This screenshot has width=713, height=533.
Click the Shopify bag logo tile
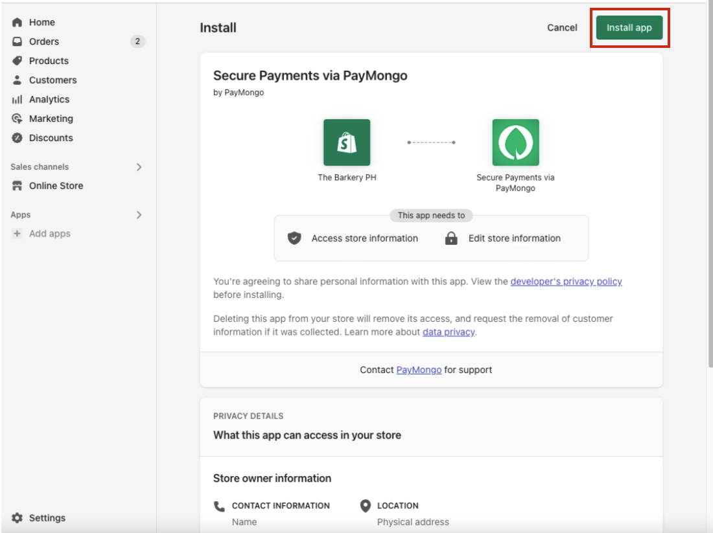347,142
